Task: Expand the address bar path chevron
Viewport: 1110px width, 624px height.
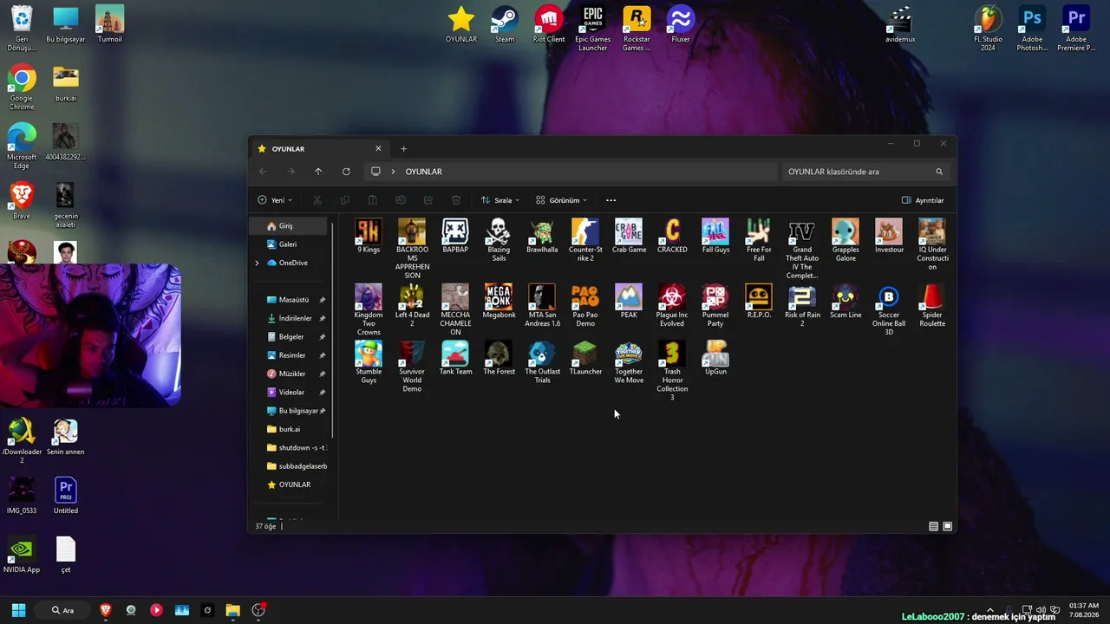Action: [393, 172]
